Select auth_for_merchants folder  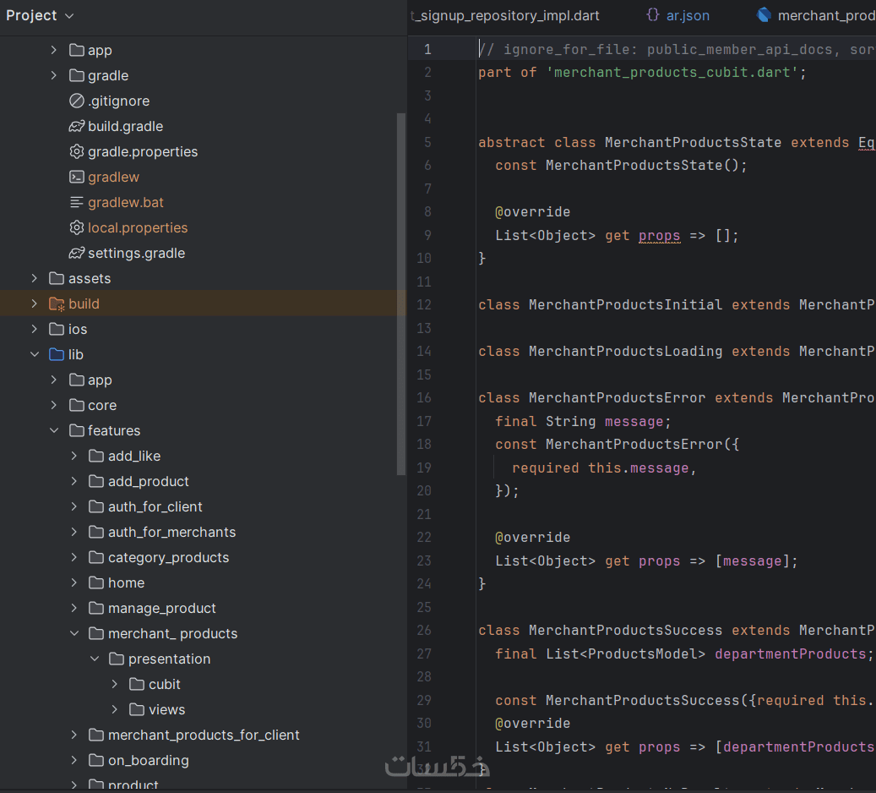[171, 533]
